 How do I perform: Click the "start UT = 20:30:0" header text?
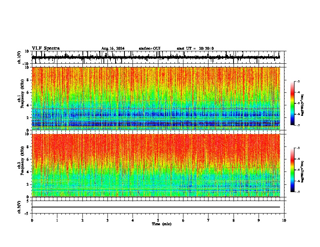click(195, 48)
